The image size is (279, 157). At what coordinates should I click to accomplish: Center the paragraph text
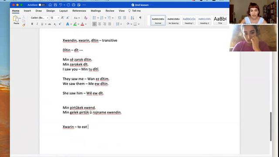pyautogui.click(x=99, y=24)
